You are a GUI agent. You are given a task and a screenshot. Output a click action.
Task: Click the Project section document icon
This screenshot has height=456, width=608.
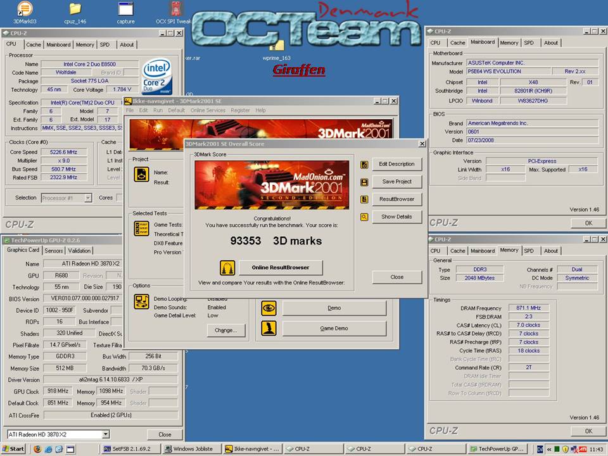click(x=141, y=174)
